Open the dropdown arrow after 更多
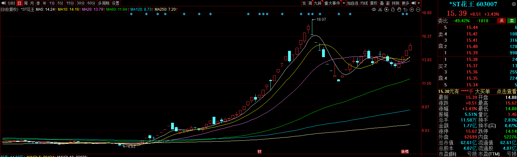 [419, 3]
